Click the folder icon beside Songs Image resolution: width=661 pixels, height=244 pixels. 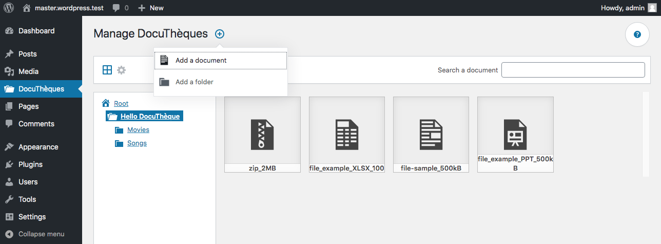(119, 143)
